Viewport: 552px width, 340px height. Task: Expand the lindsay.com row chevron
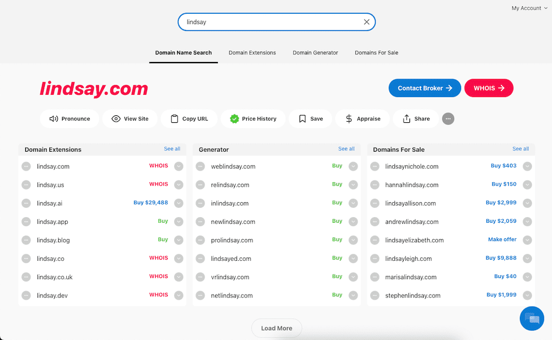tap(179, 167)
